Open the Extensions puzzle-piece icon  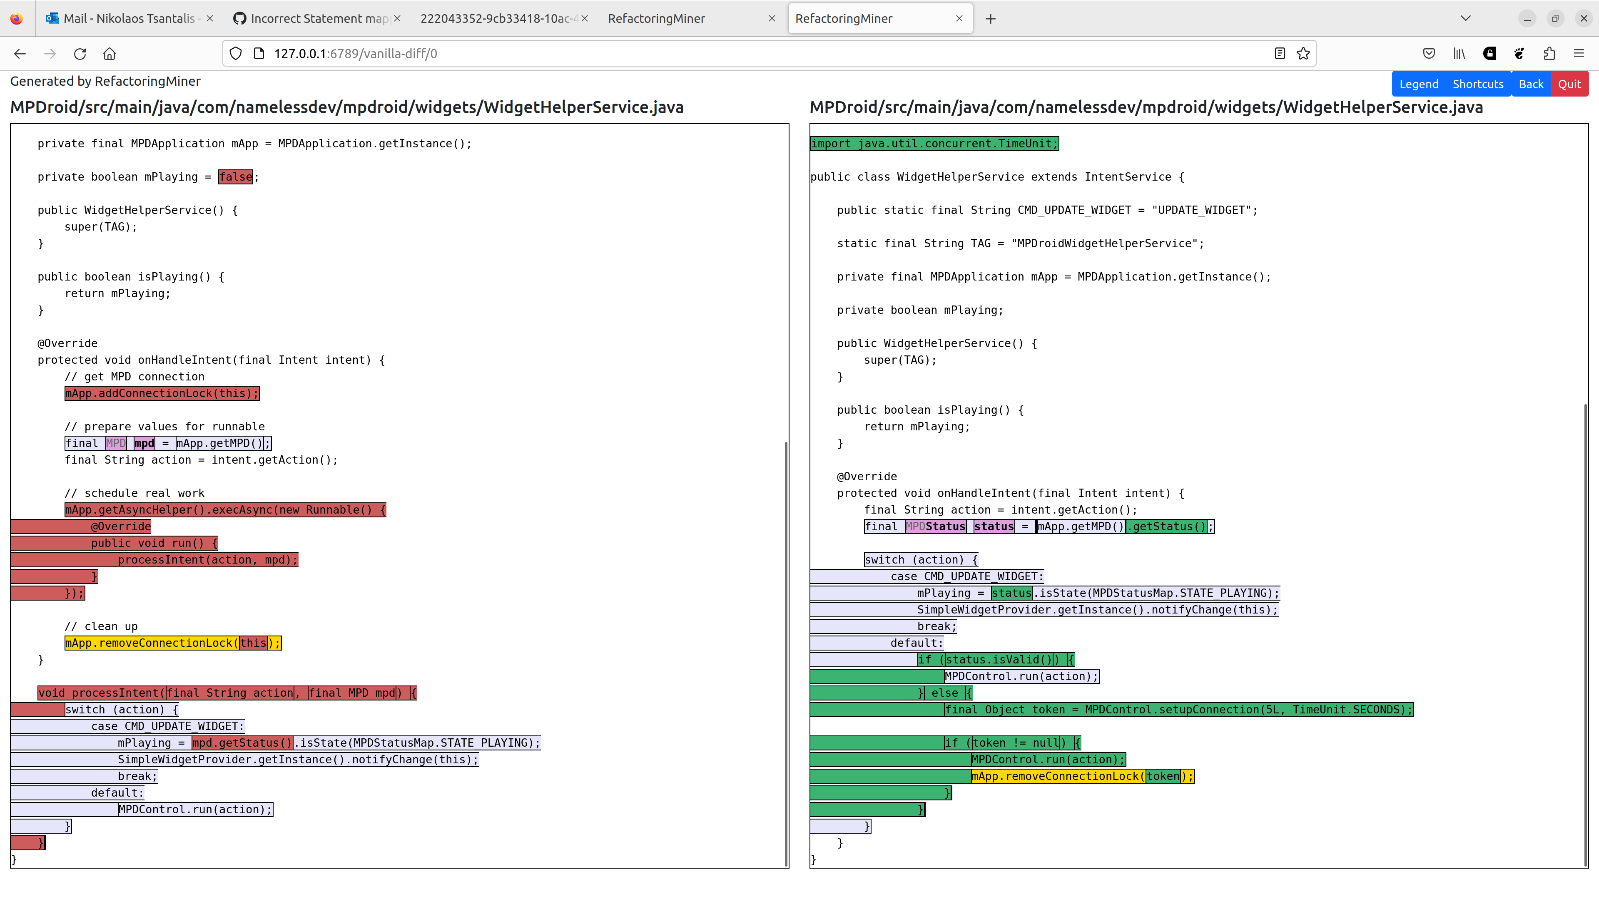click(x=1549, y=53)
